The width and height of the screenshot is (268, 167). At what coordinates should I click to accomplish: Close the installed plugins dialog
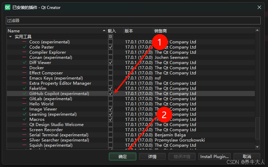tap(259, 7)
